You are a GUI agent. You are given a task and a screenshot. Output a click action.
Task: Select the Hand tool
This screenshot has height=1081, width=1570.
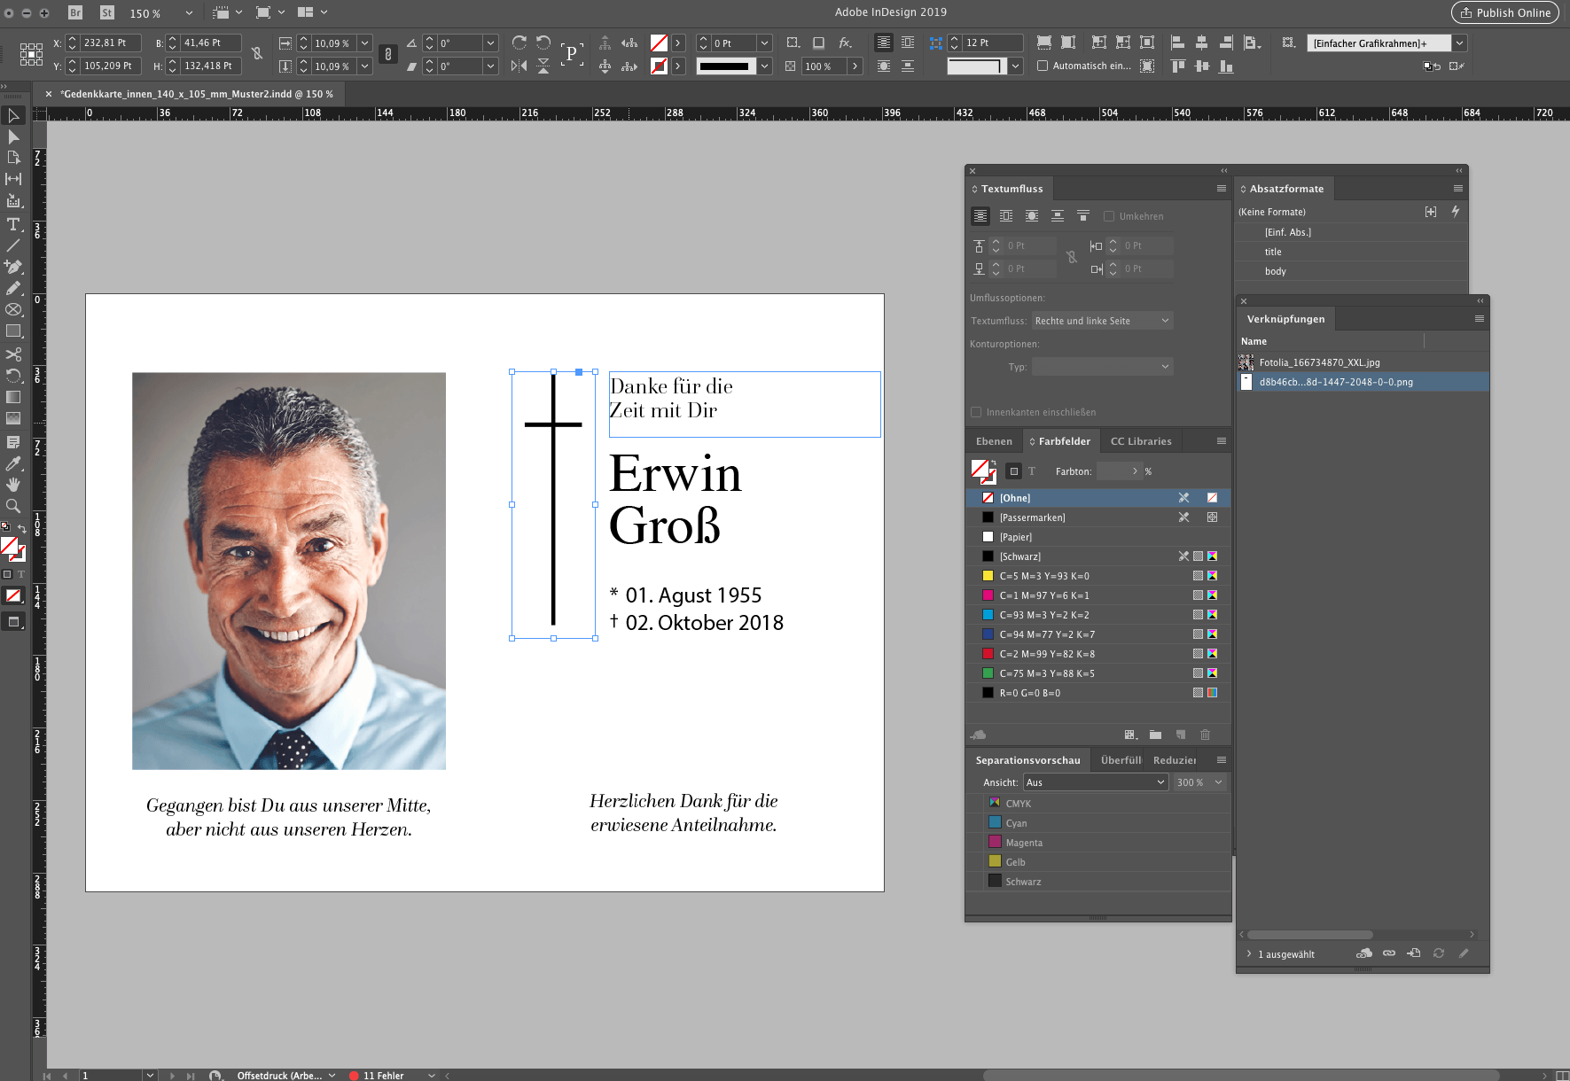point(13,485)
